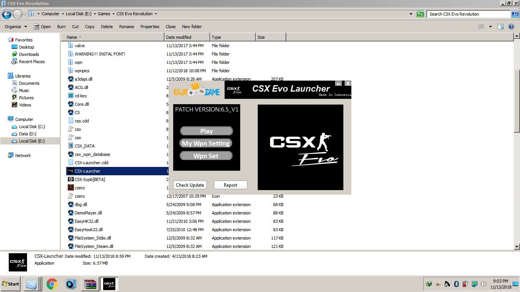This screenshot has width=520, height=292.
Task: Open Windows Explorer taskbar icon
Action: [x=32, y=284]
